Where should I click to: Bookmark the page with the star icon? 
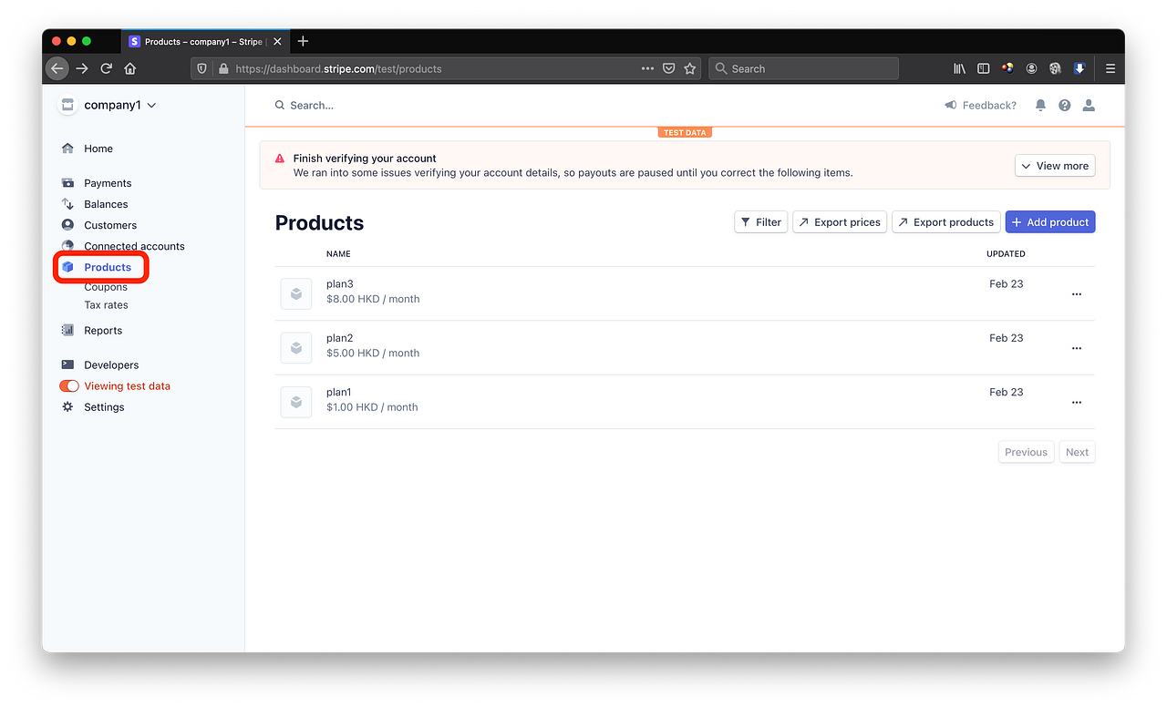pyautogui.click(x=690, y=68)
